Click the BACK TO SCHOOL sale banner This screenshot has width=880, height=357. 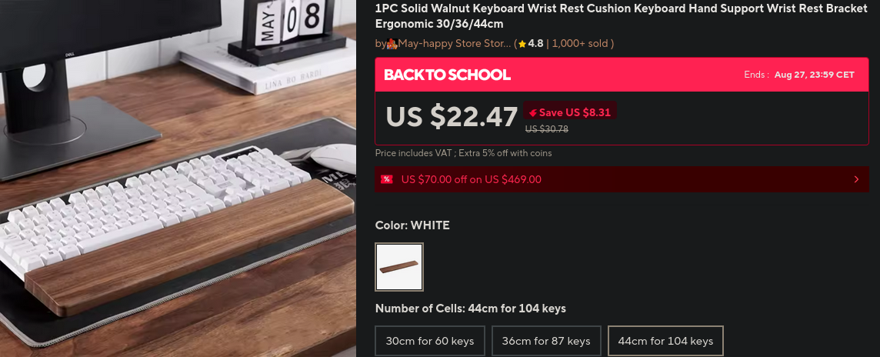coord(622,75)
